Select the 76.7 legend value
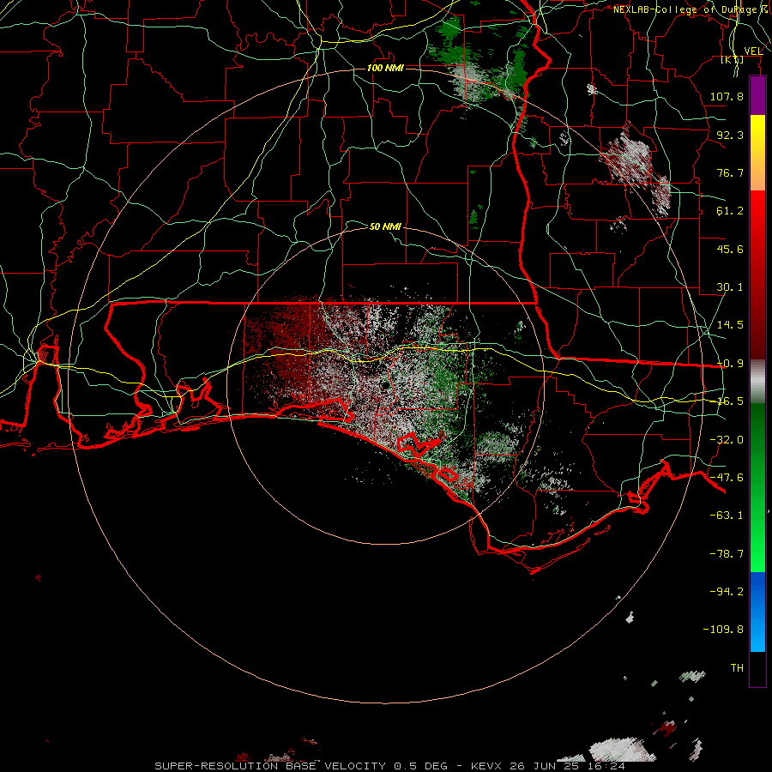The height and width of the screenshot is (772, 772). click(730, 172)
